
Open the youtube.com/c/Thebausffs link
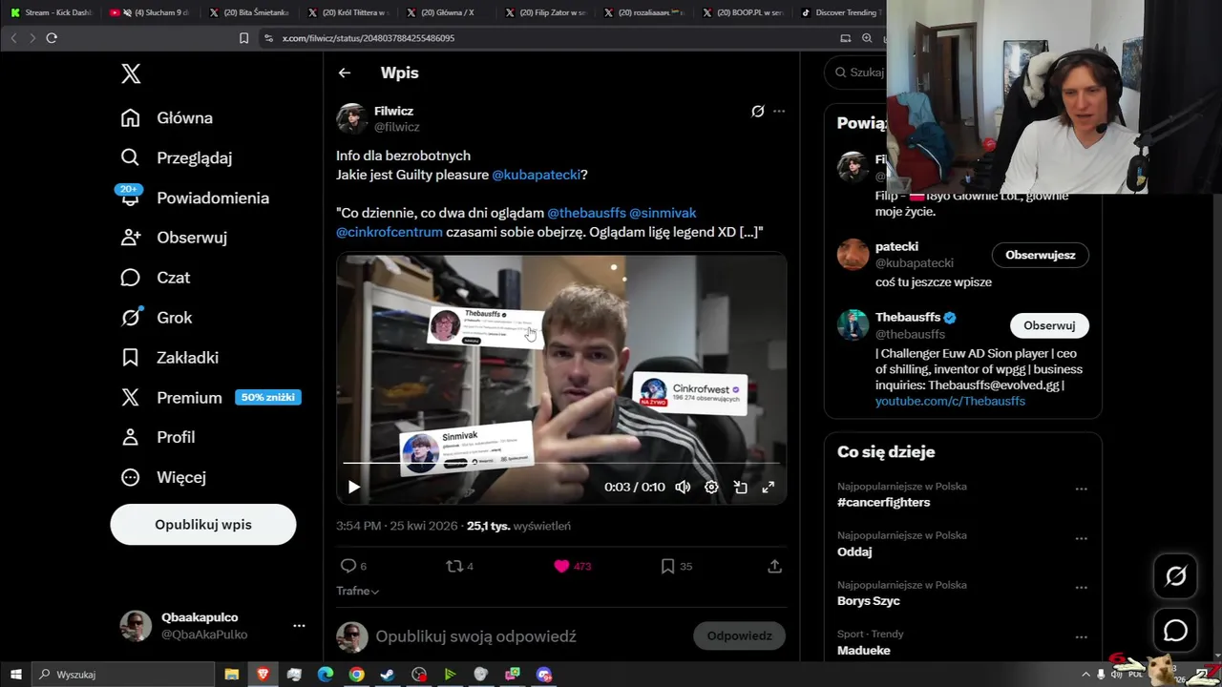[950, 402]
